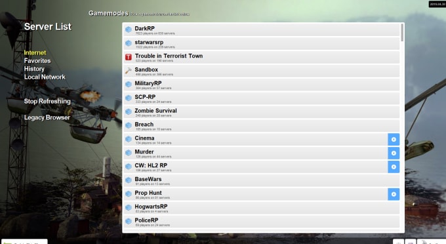Viewport: 446px width, 244px height.
Task: Click the Gamemodes heading
Action: click(x=108, y=13)
